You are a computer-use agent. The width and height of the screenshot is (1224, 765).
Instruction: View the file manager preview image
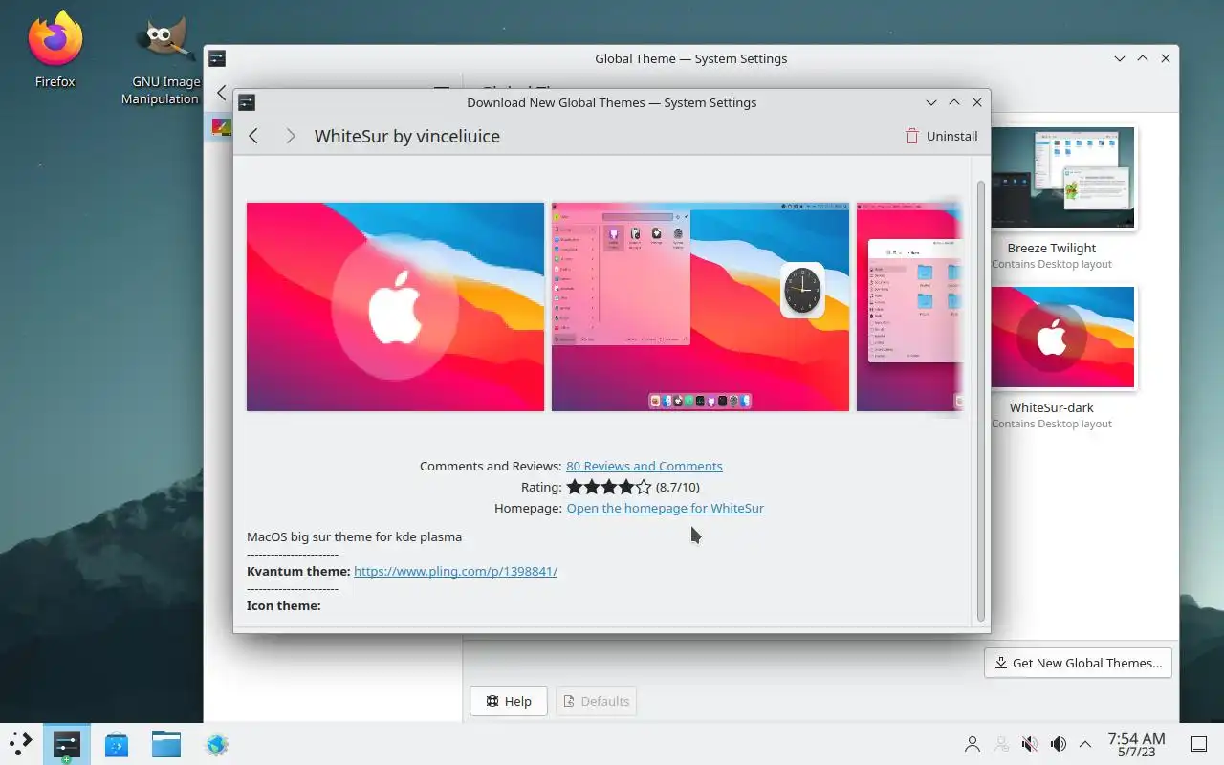(x=909, y=307)
